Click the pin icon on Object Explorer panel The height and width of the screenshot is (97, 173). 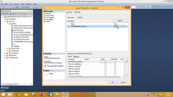point(30,11)
